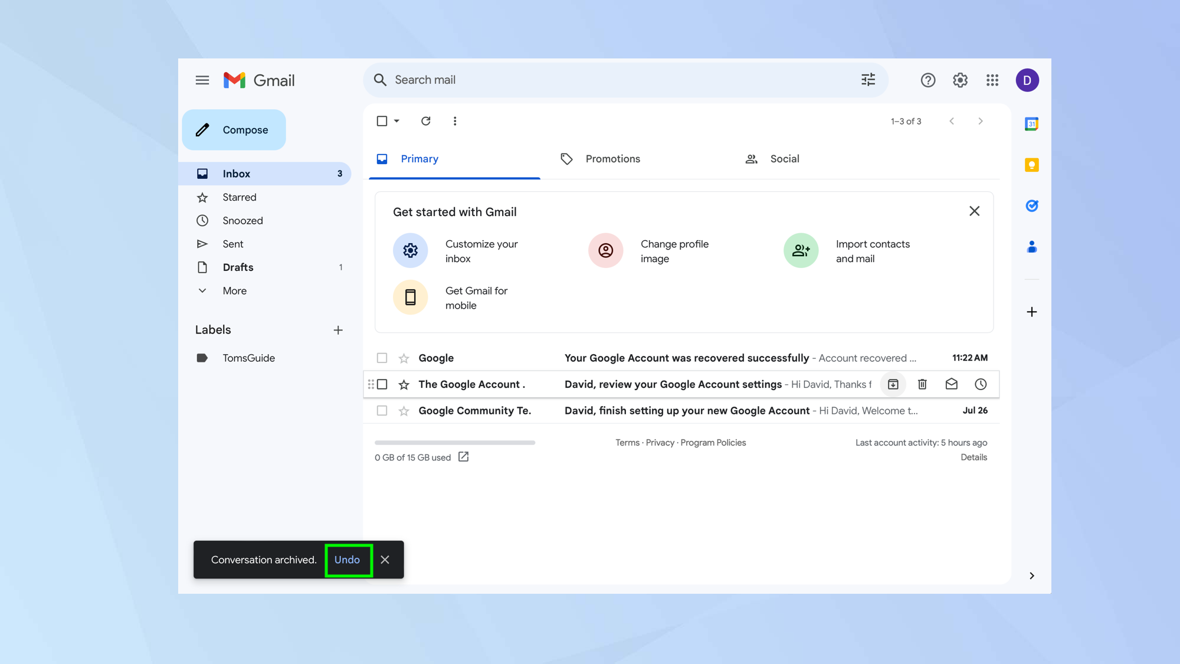This screenshot has height=664, width=1180.
Task: Click the Compose button
Action: 234,130
